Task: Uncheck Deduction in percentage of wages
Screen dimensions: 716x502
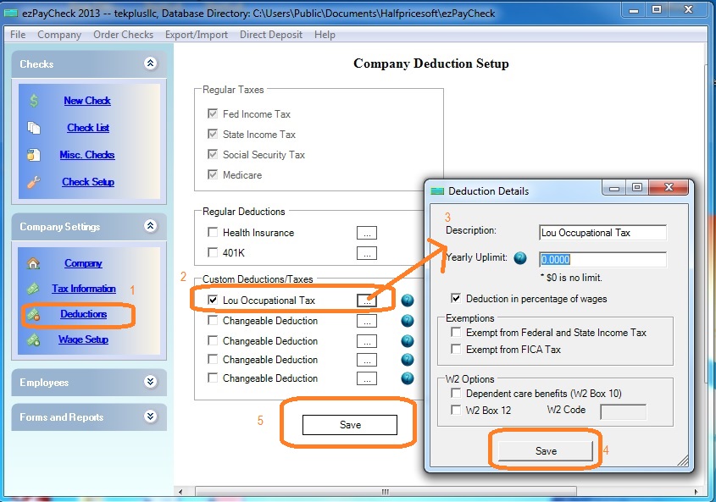Action: pyautogui.click(x=458, y=299)
